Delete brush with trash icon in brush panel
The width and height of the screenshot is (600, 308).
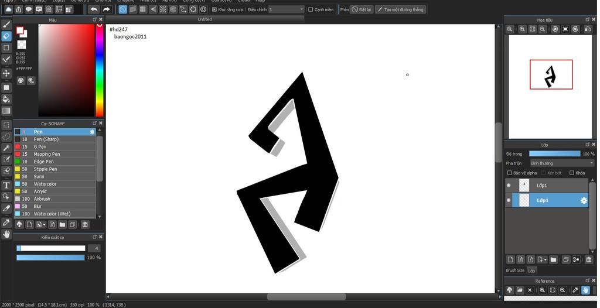85,225
